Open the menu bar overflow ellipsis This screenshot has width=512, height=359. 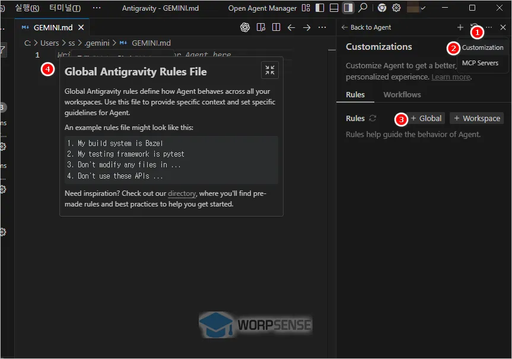click(x=97, y=8)
